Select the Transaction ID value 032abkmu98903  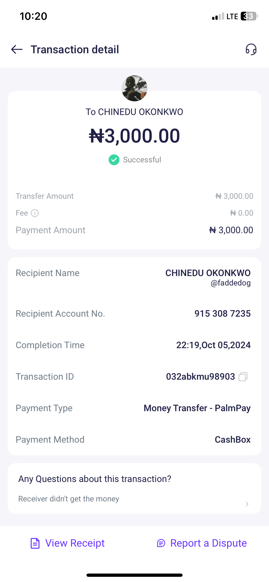click(x=200, y=376)
